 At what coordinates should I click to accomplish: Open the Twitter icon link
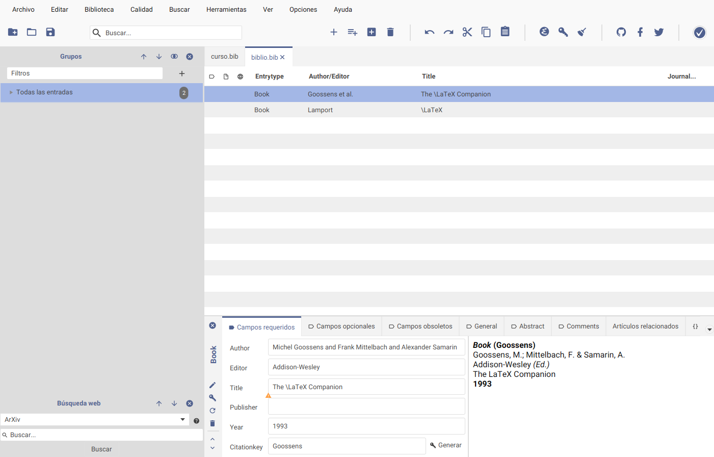659,32
